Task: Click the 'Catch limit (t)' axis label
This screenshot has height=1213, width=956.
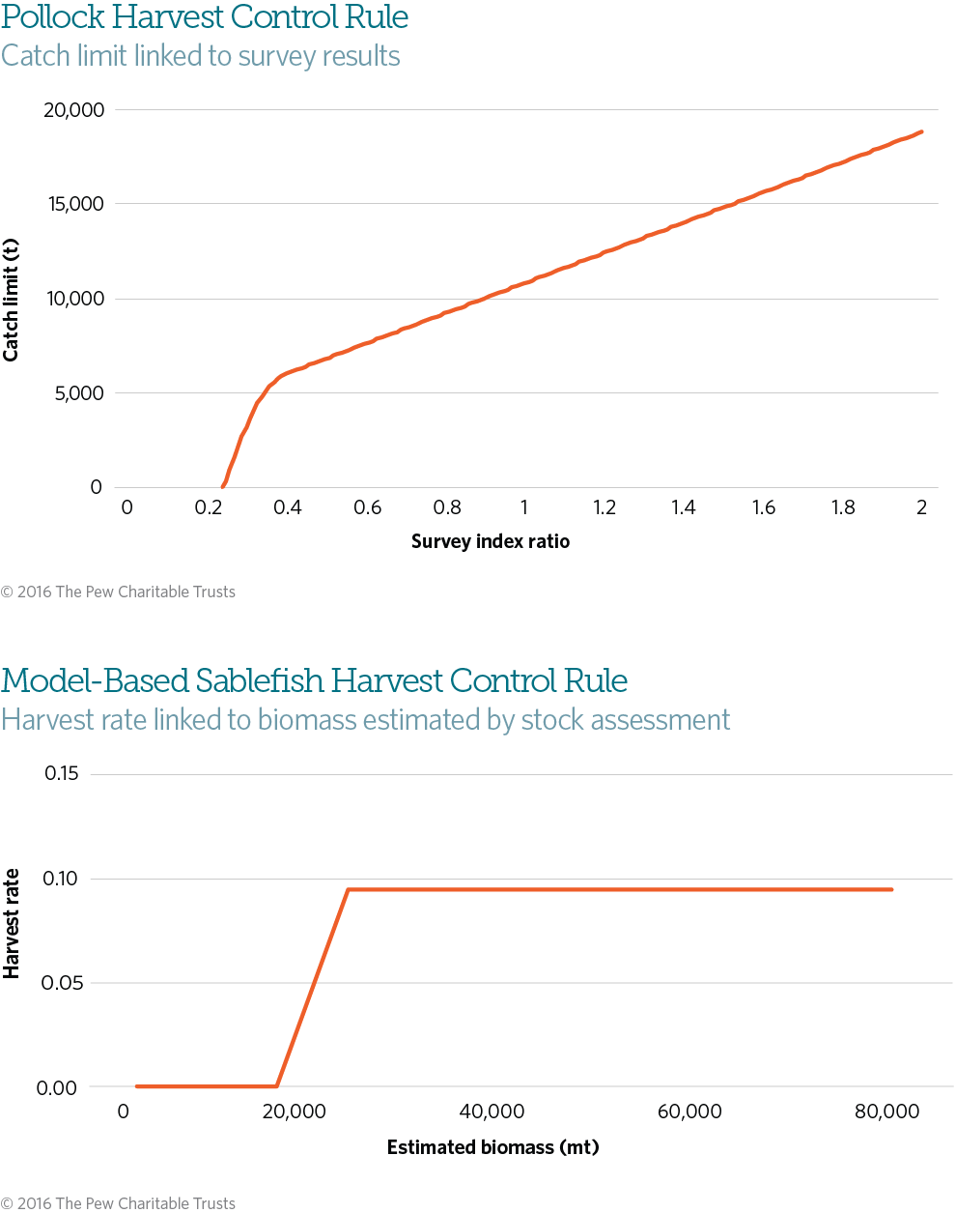Action: tap(12, 301)
